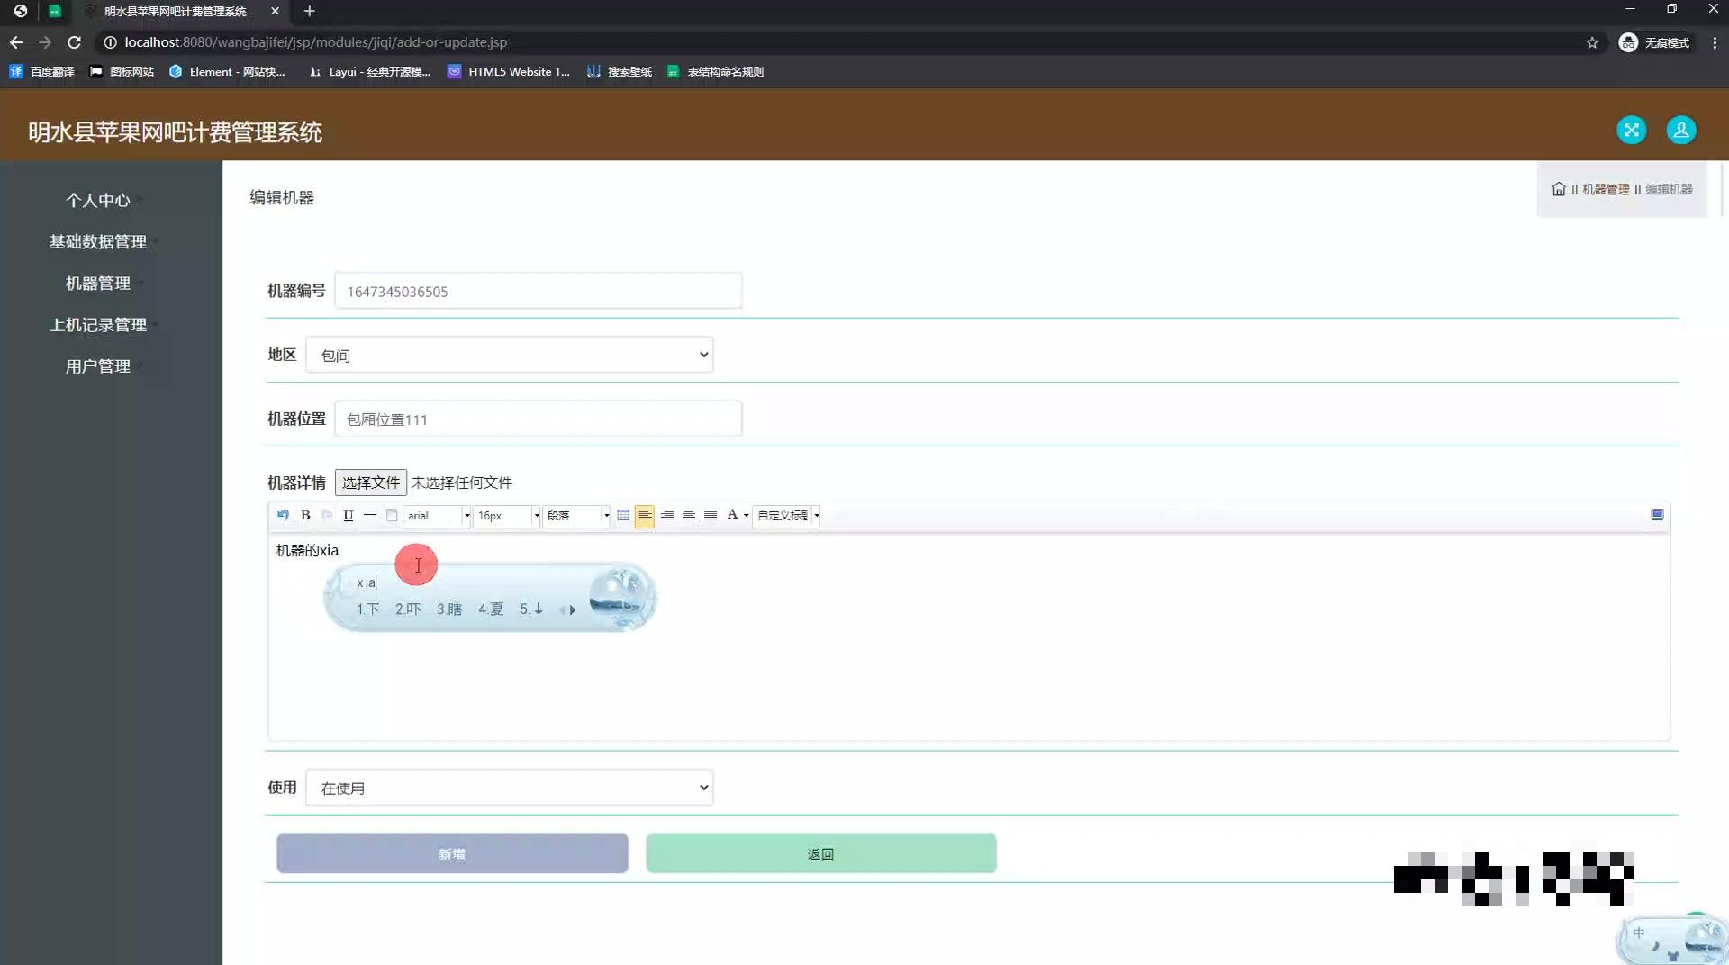Open 上机记录管理 in the sidebar menu
The image size is (1729, 965).
tap(98, 325)
